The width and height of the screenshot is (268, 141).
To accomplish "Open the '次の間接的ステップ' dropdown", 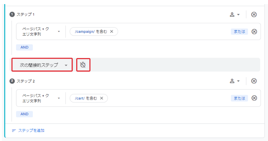I will click(42, 65).
